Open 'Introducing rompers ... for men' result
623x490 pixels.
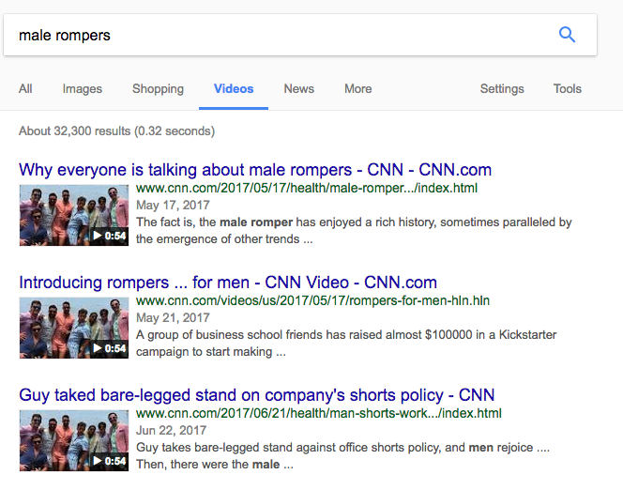[228, 283]
